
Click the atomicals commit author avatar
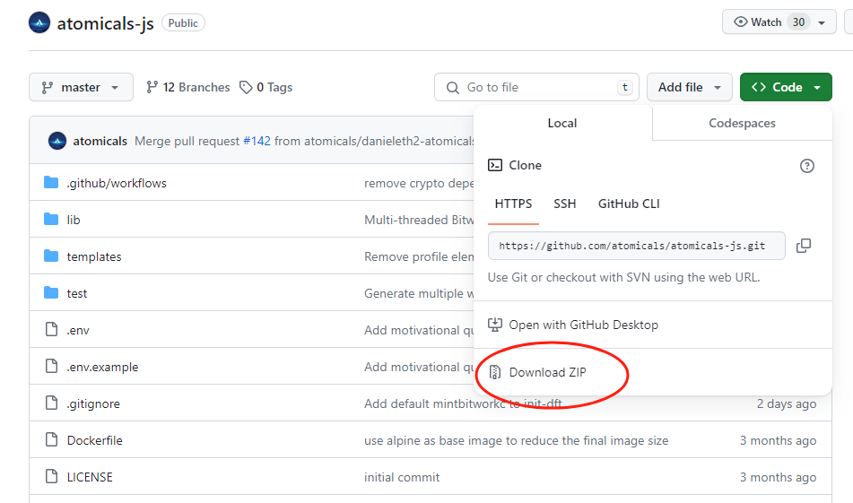tap(57, 141)
